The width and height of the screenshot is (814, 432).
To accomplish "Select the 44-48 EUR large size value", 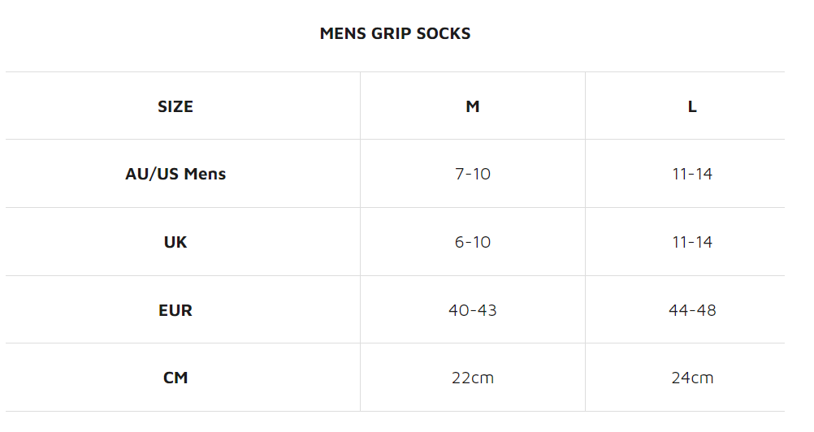I will coord(692,310).
